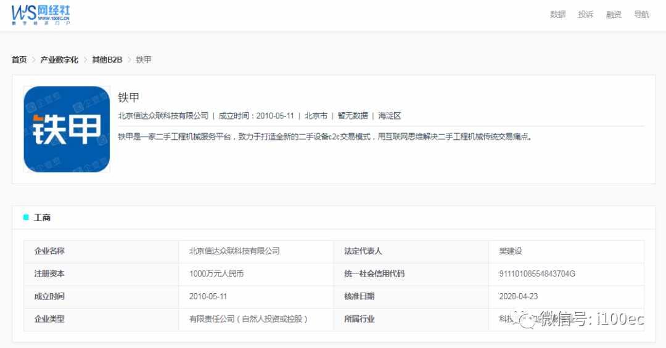Click the 企业名称 label cell
This screenshot has width=666, height=348.
pos(101,251)
